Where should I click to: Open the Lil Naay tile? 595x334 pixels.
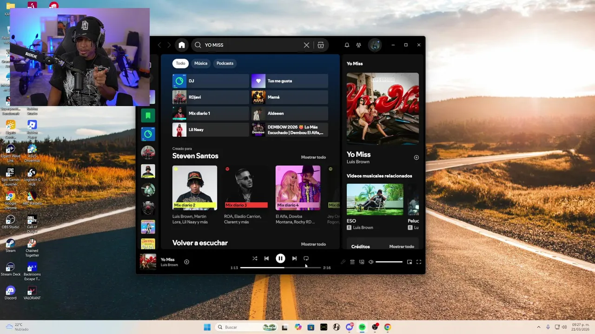(x=211, y=129)
